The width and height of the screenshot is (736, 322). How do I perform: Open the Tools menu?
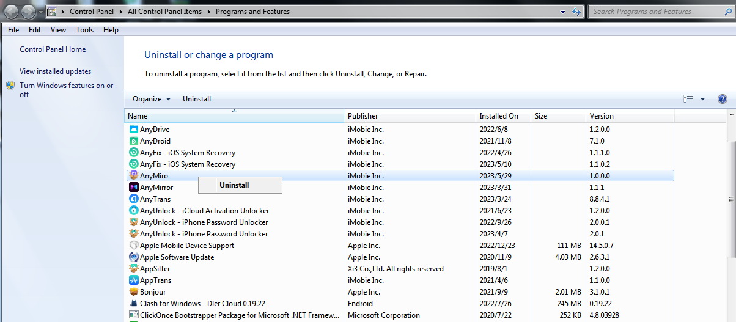[x=85, y=30]
